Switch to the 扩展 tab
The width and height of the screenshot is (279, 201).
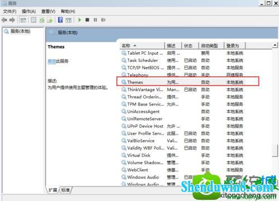point(53,190)
